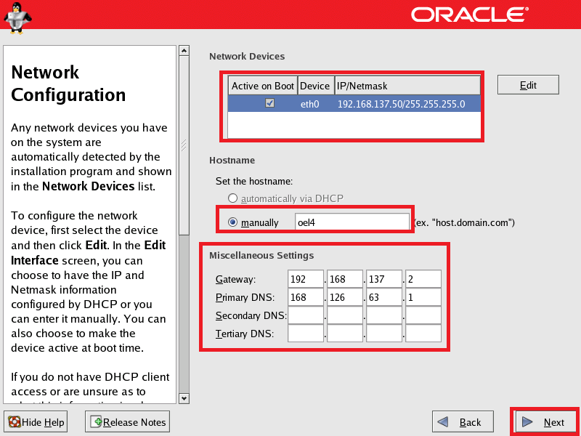Proceed with the Next button

(546, 422)
